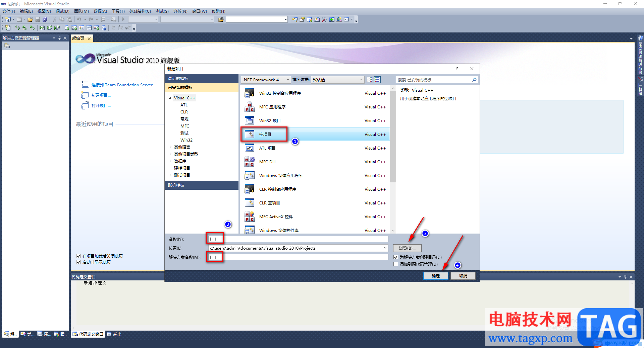
Task: Open the 联机模板 online templates section
Action: pyautogui.click(x=201, y=185)
